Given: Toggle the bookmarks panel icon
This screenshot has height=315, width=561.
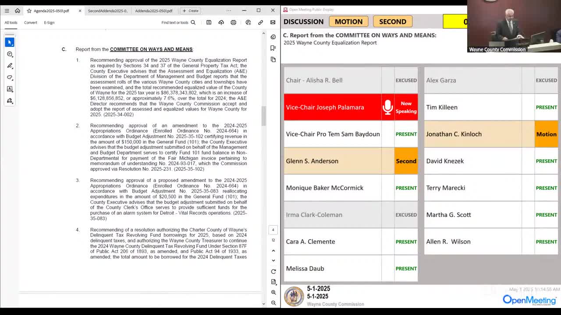Looking at the screenshot, I should tap(273, 48).
